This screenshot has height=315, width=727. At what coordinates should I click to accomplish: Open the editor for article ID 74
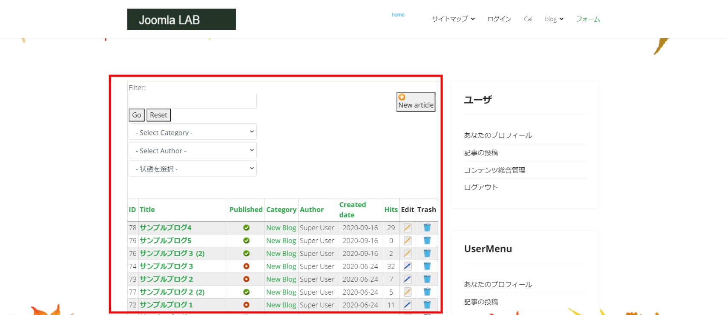(x=407, y=266)
